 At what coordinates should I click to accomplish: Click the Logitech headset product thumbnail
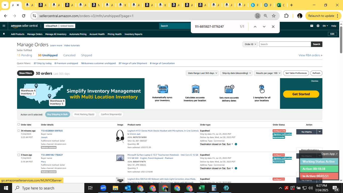coord(120,136)
